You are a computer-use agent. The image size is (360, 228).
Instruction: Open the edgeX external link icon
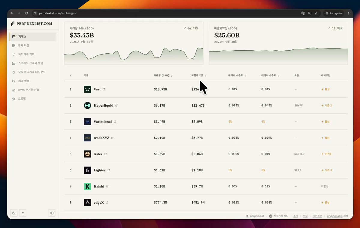click(107, 202)
